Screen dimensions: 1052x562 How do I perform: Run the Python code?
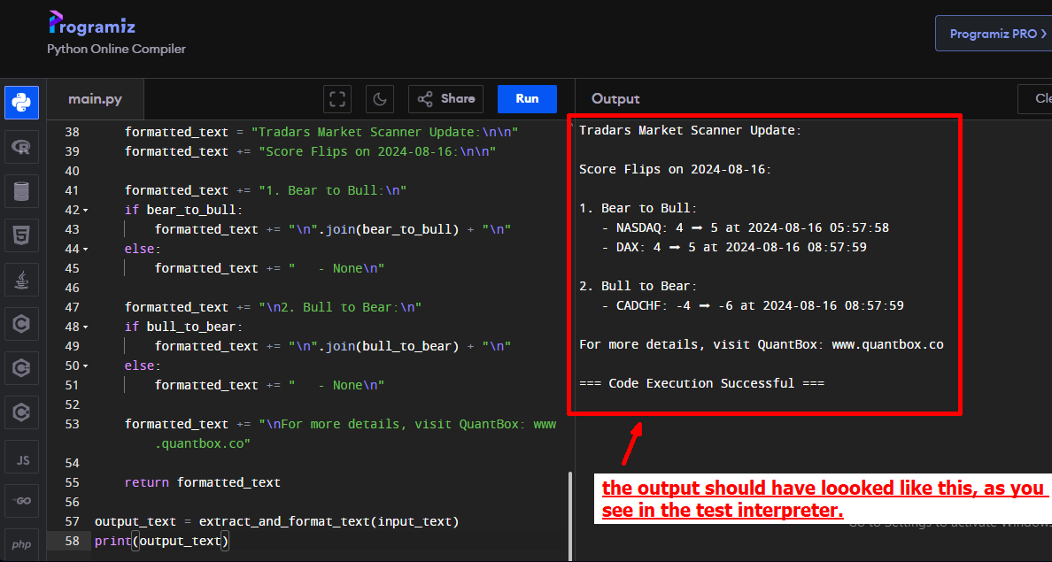[528, 99]
